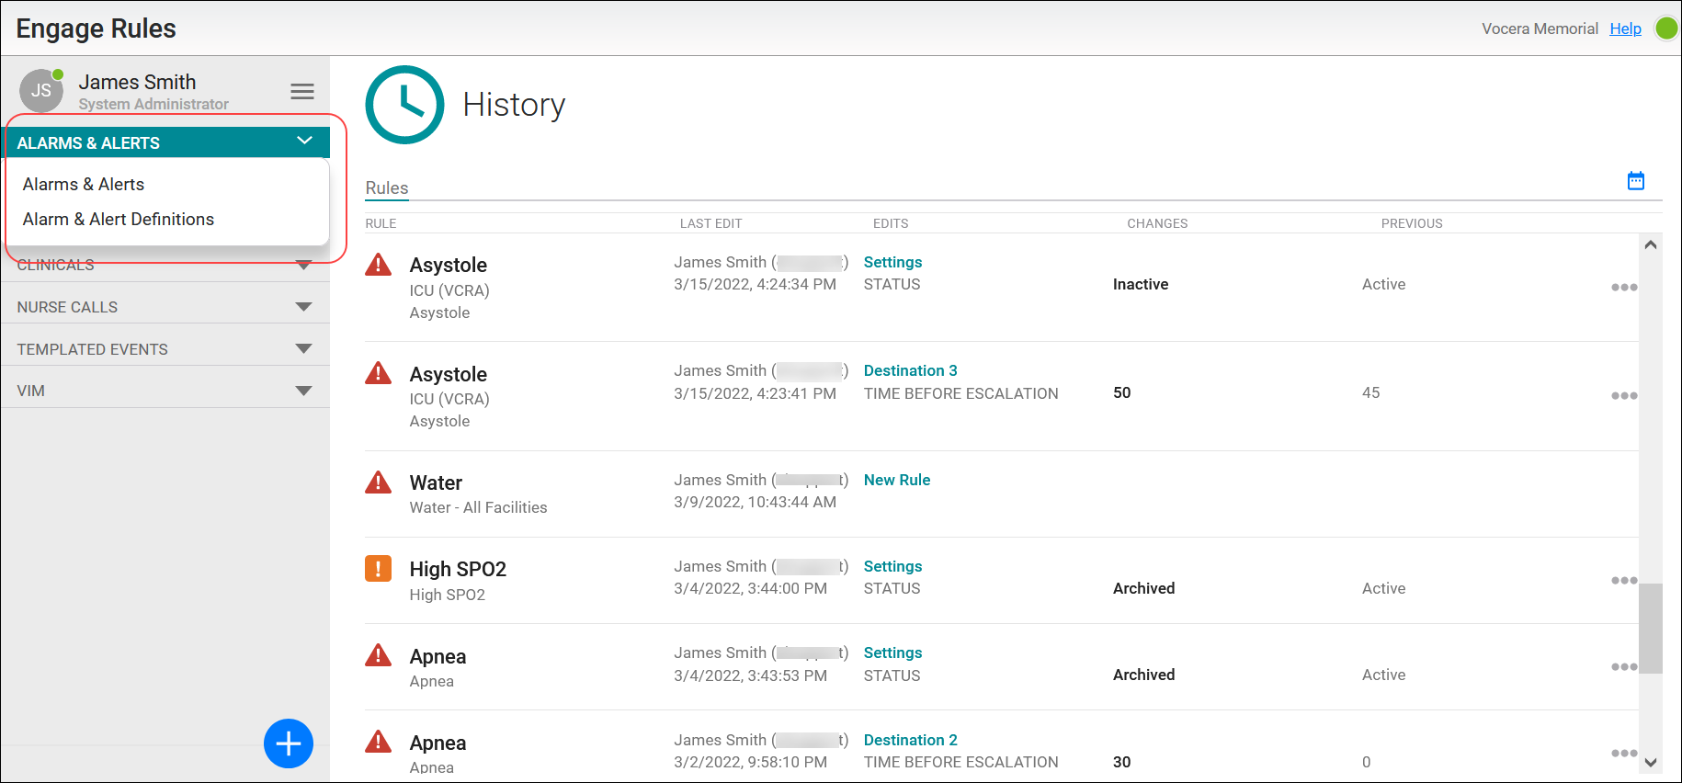Expand the TEMPLATED EVENTS section
The image size is (1682, 783).
coord(303,349)
